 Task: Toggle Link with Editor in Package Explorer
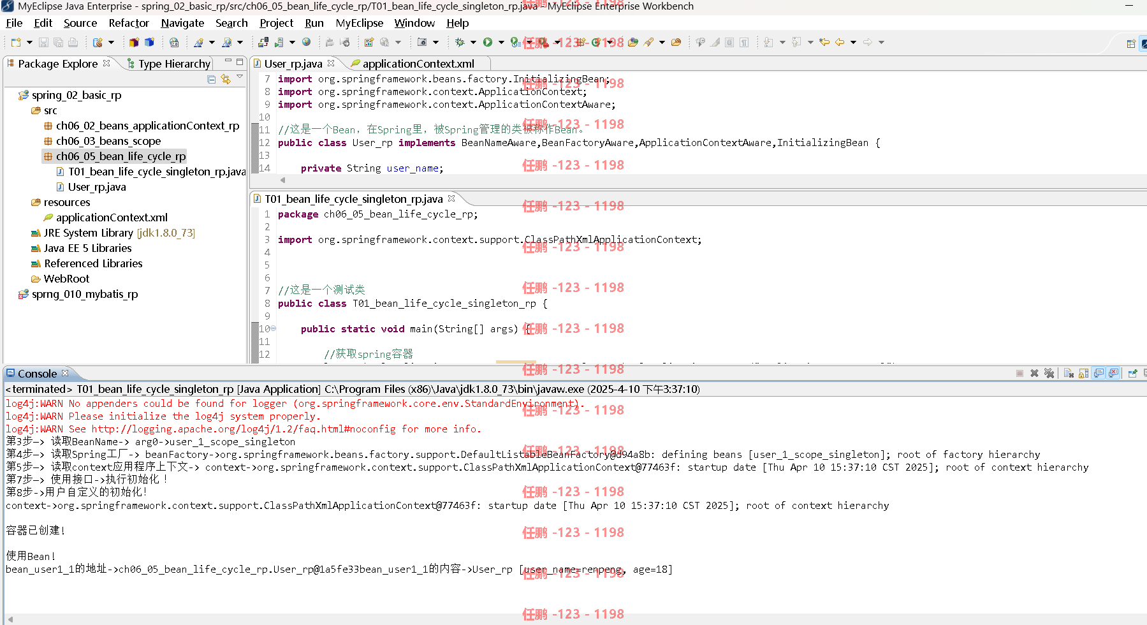click(x=225, y=79)
